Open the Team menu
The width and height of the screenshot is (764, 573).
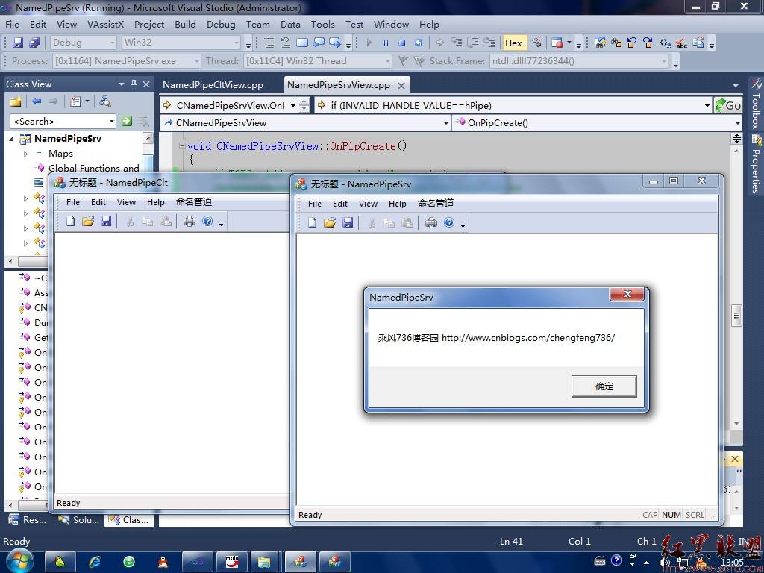coord(257,25)
